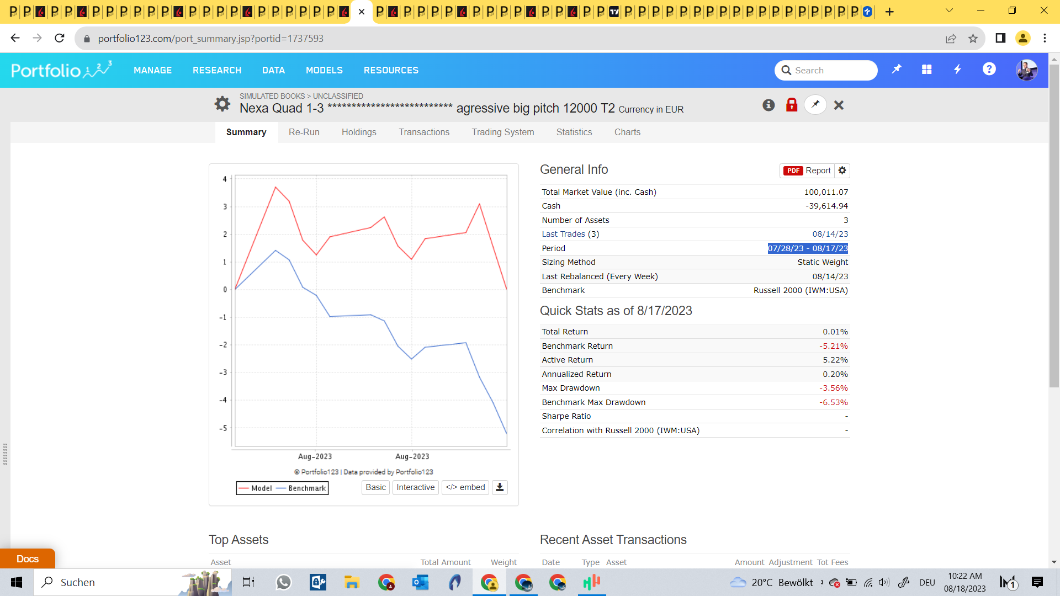
Task: Click the red lock icon
Action: click(792, 105)
